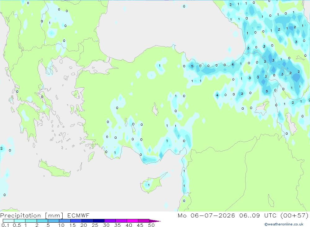
Task: Click the above-50 mm arrow legend tip
Action: pyautogui.click(x=155, y=221)
